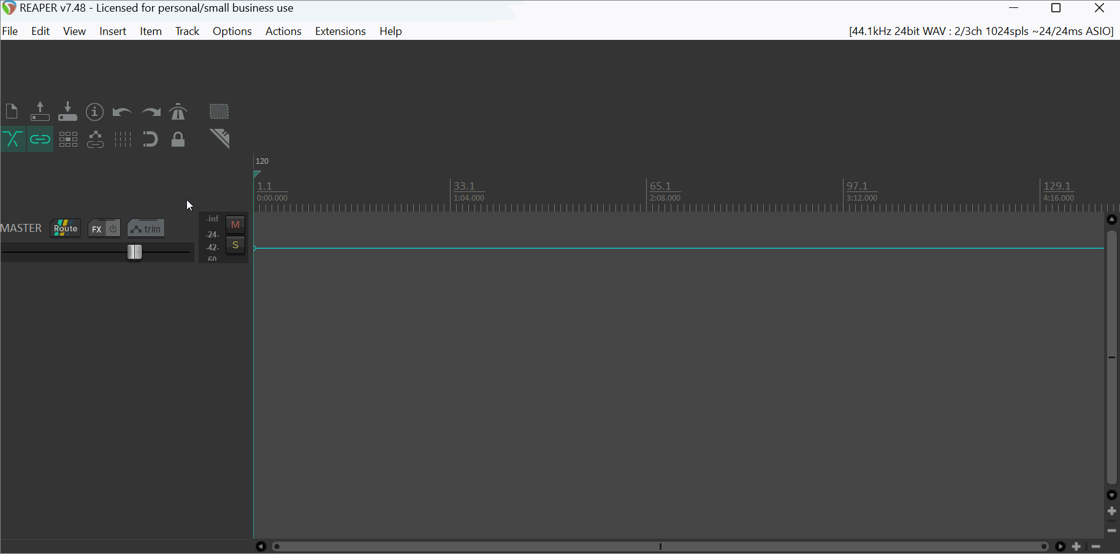Click the horizontal scrollbar right arrow

point(1061,546)
